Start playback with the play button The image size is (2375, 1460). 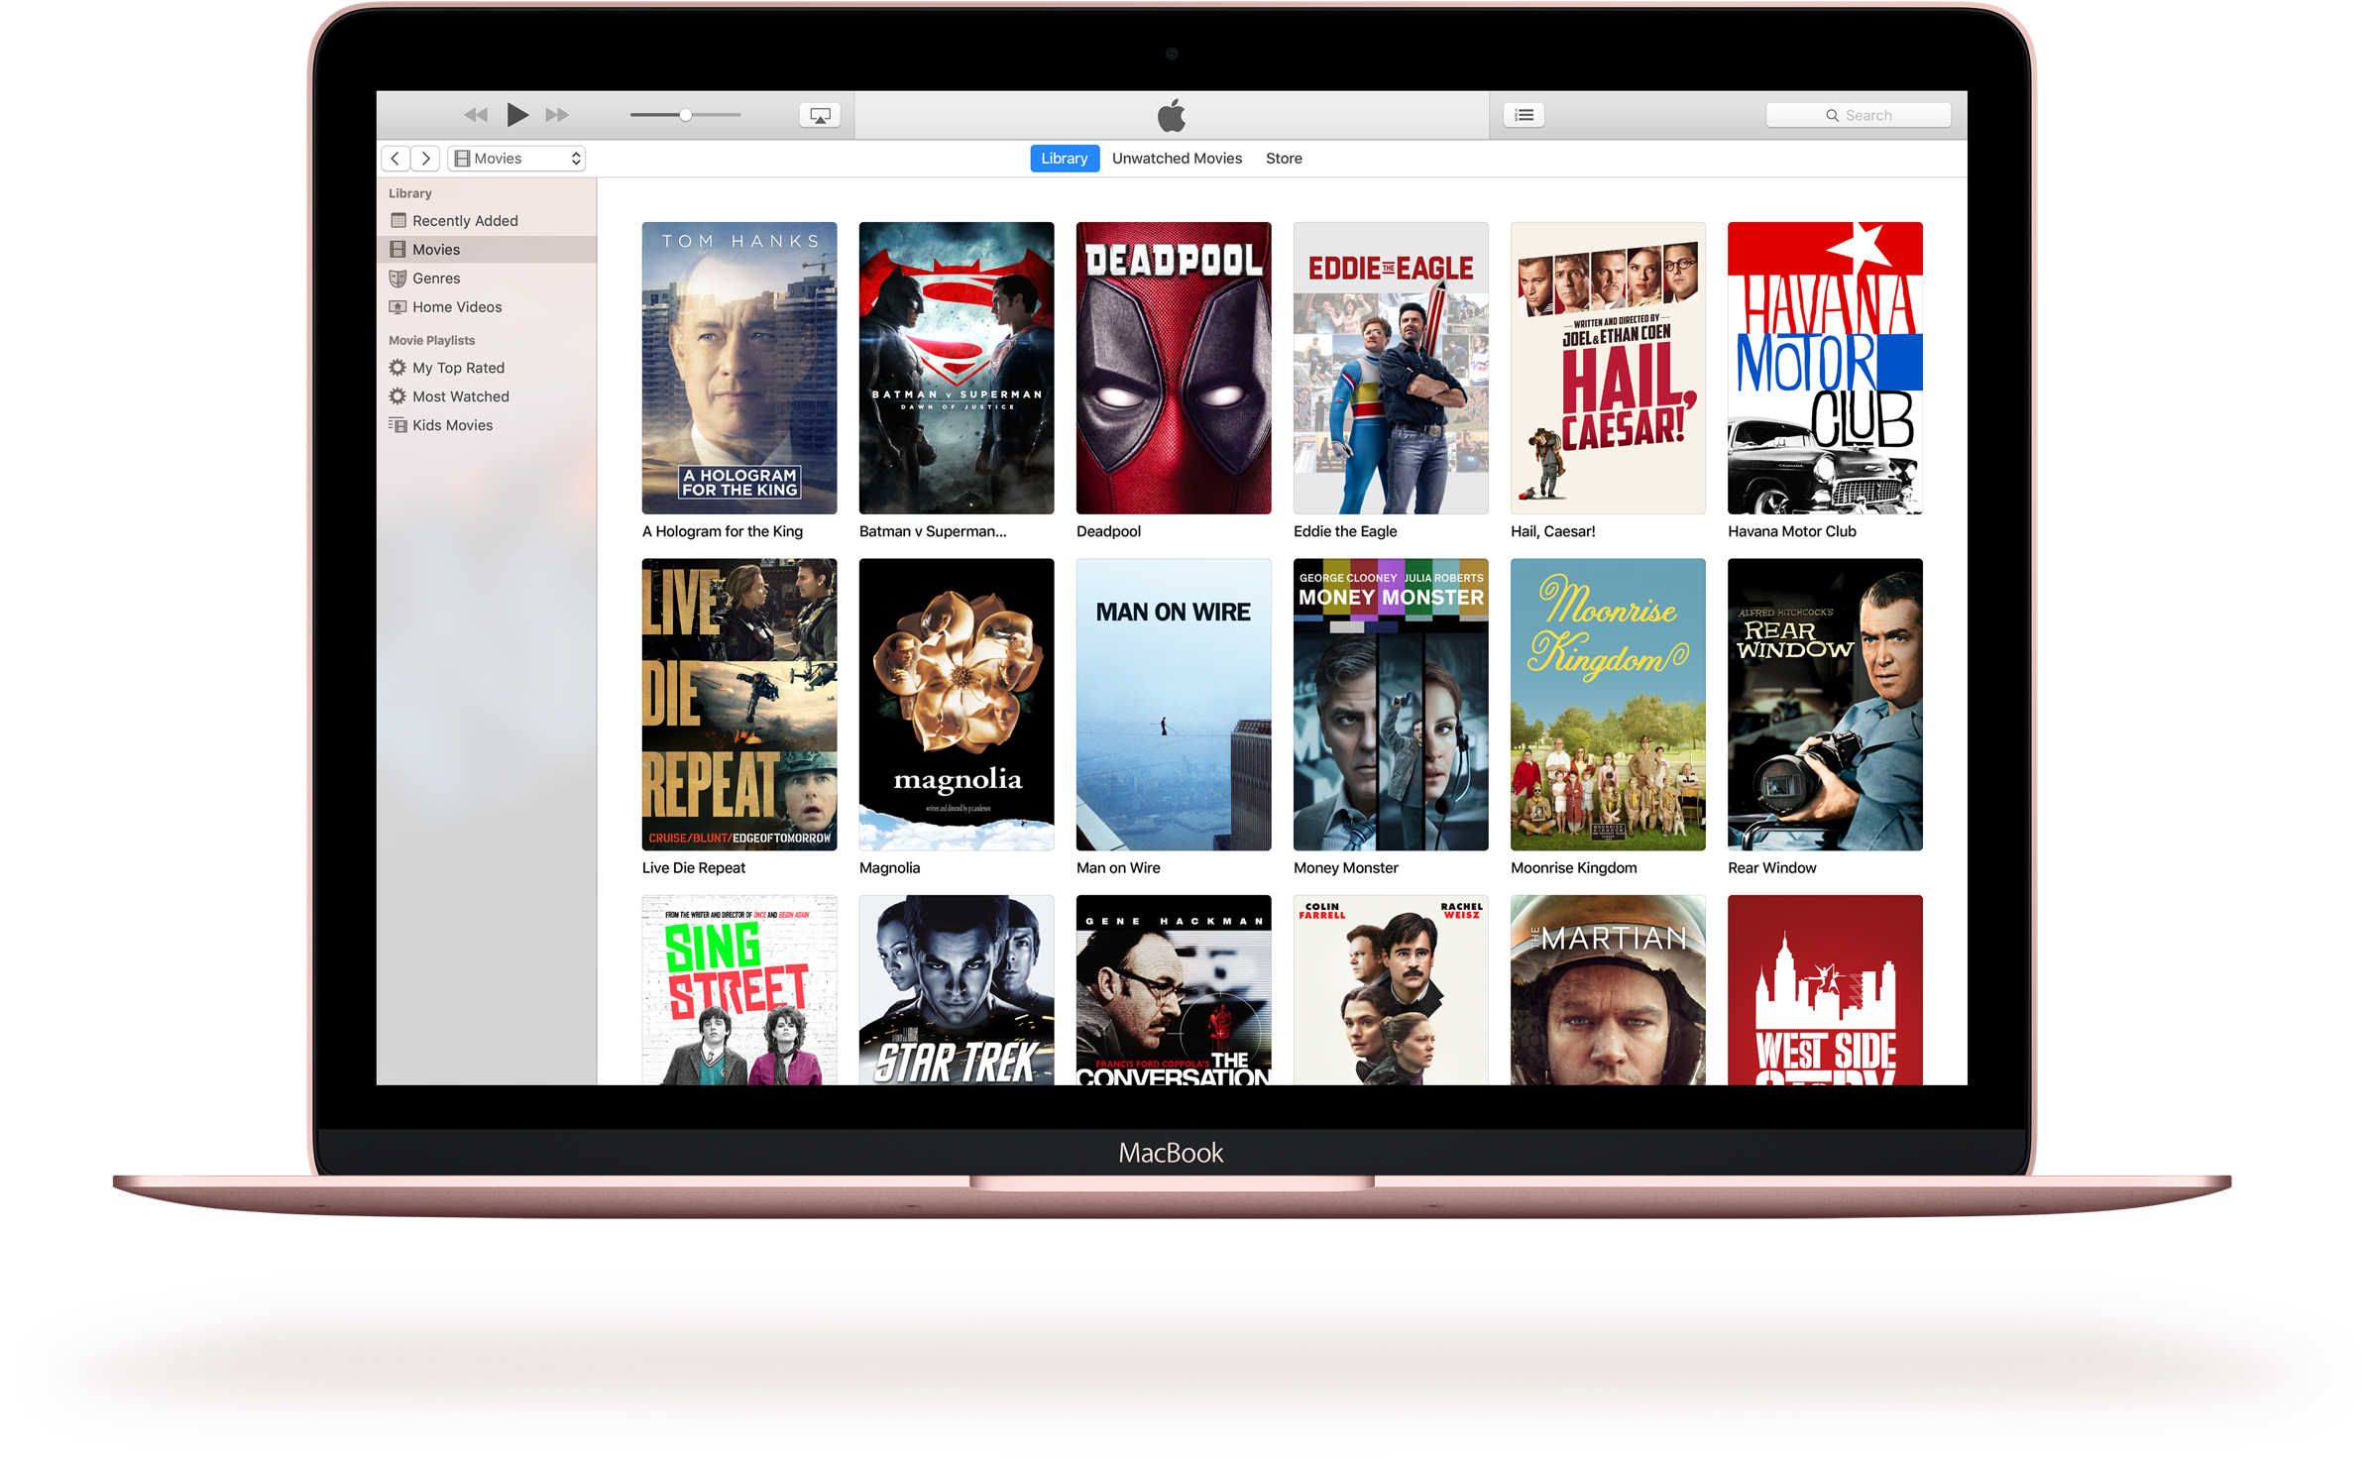pos(516,115)
